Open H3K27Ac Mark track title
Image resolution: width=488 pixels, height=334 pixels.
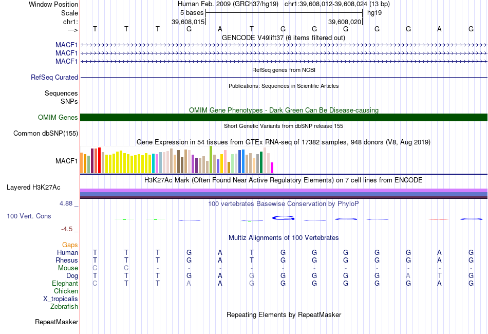click(x=284, y=180)
